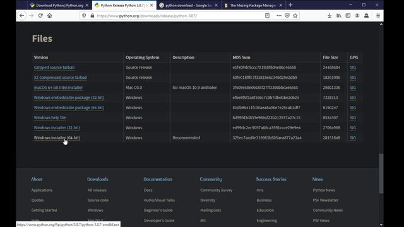Click the forward navigation arrow

32,16
